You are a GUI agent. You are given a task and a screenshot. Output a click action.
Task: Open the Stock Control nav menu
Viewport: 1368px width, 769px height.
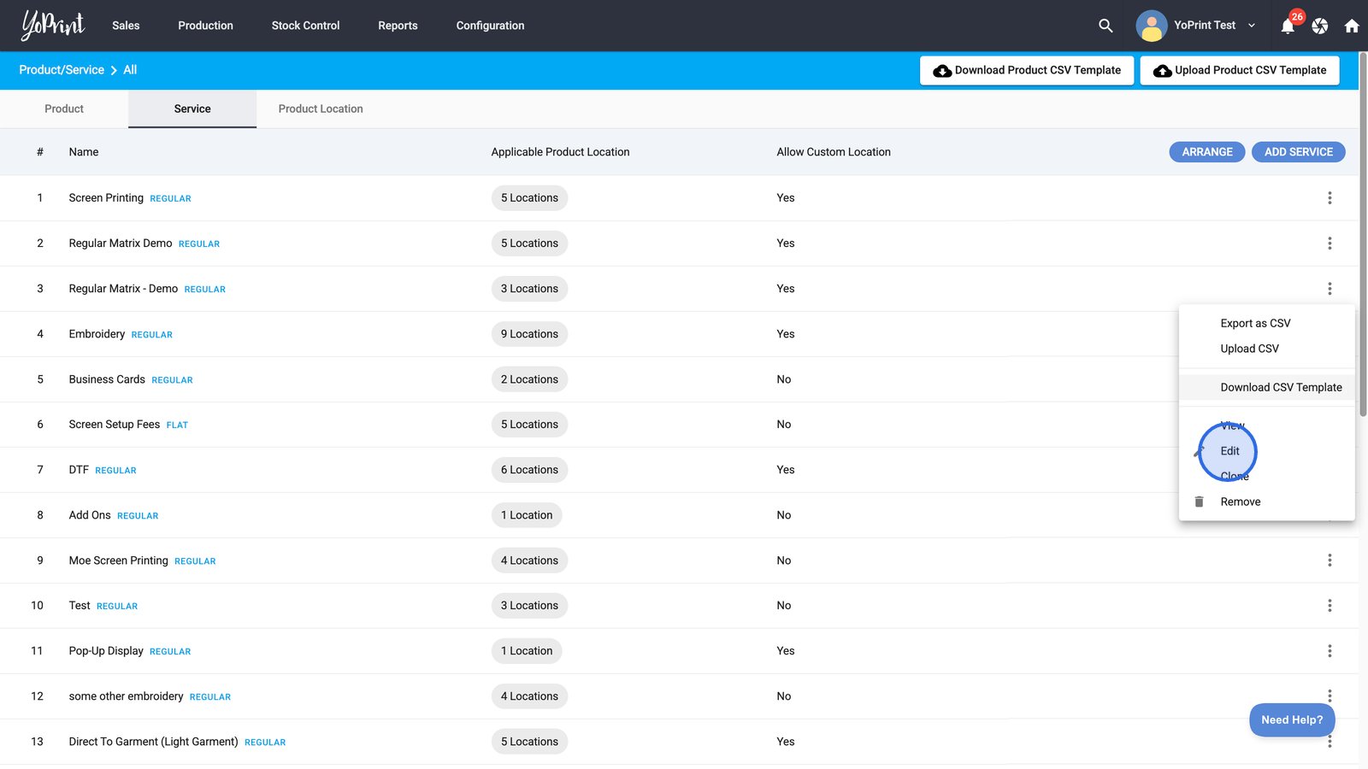pos(305,26)
